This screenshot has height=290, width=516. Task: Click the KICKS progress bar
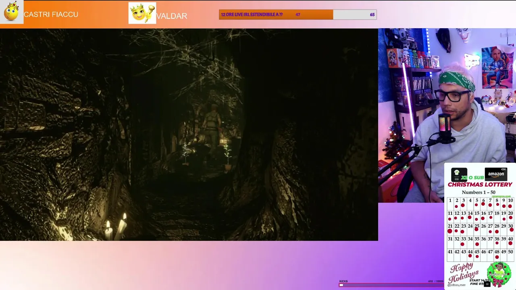(x=391, y=285)
